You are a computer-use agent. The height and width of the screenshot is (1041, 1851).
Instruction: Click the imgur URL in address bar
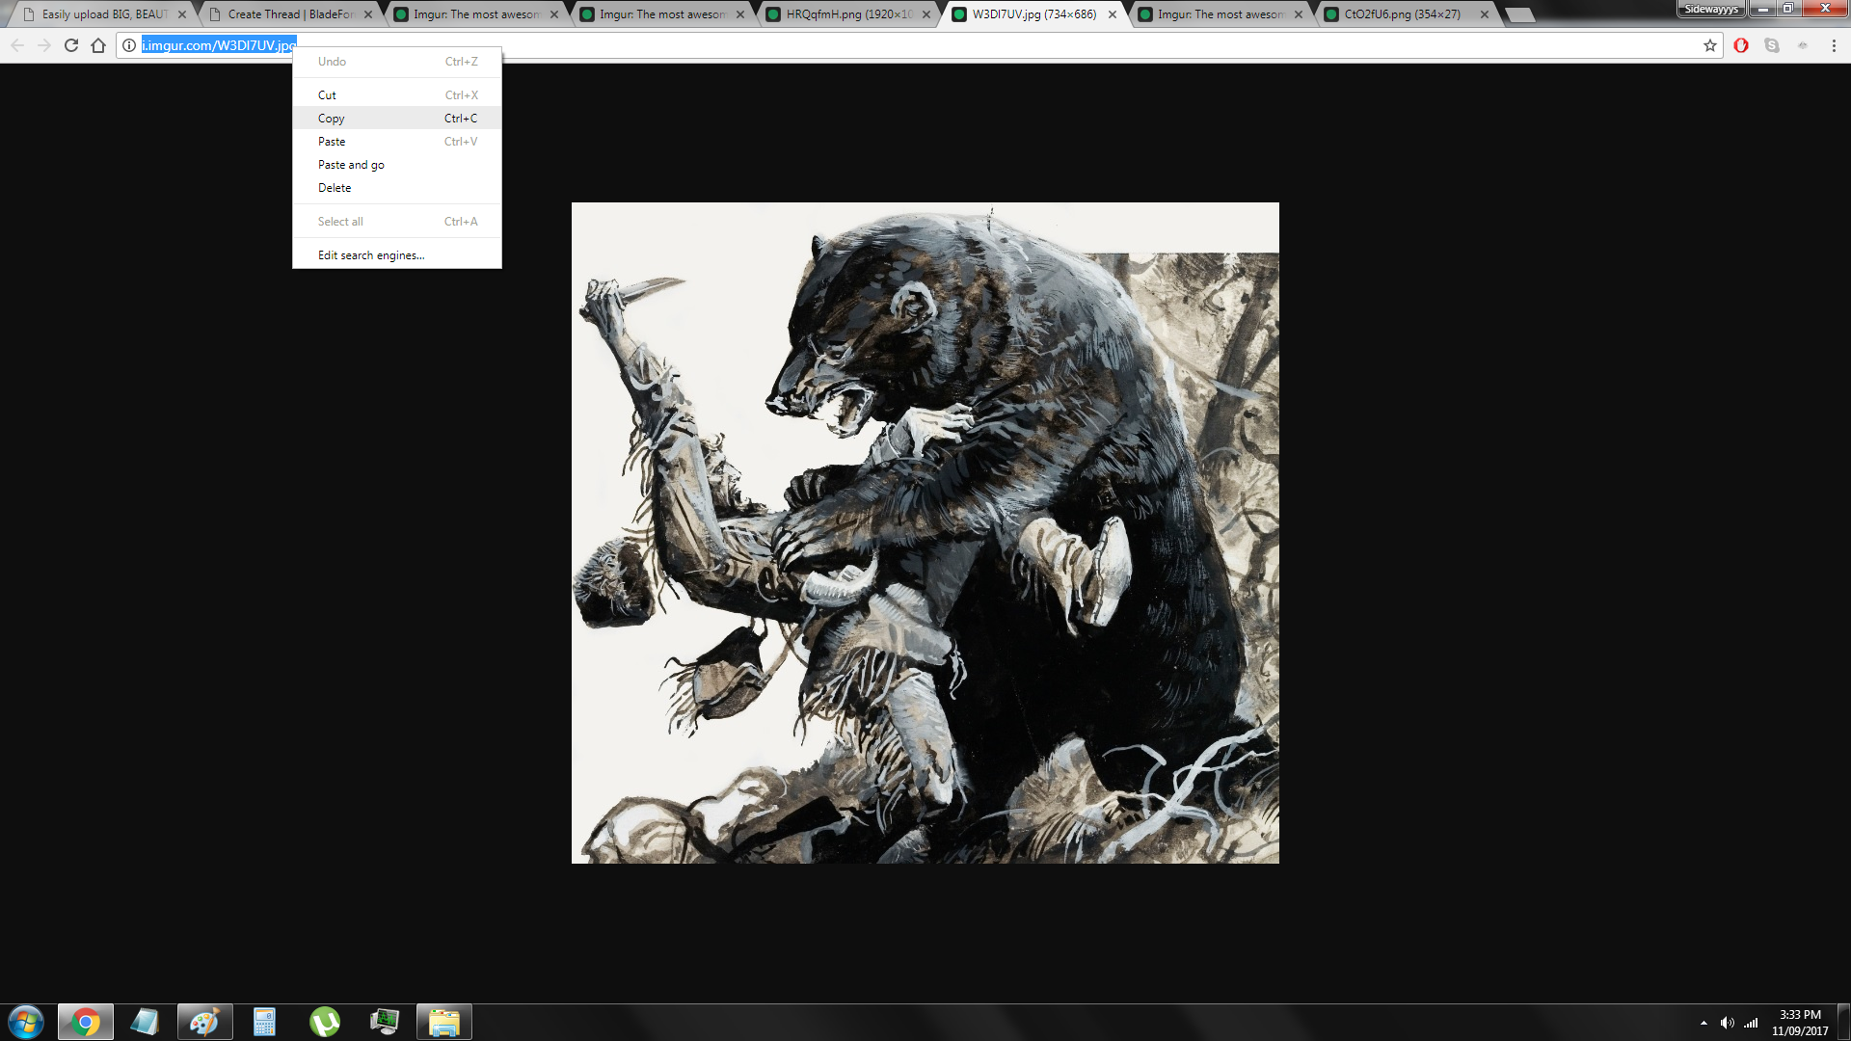pyautogui.click(x=219, y=45)
